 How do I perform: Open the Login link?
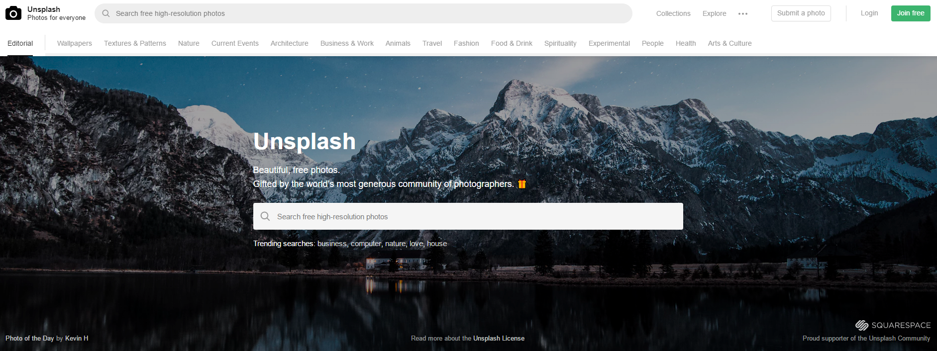[869, 13]
